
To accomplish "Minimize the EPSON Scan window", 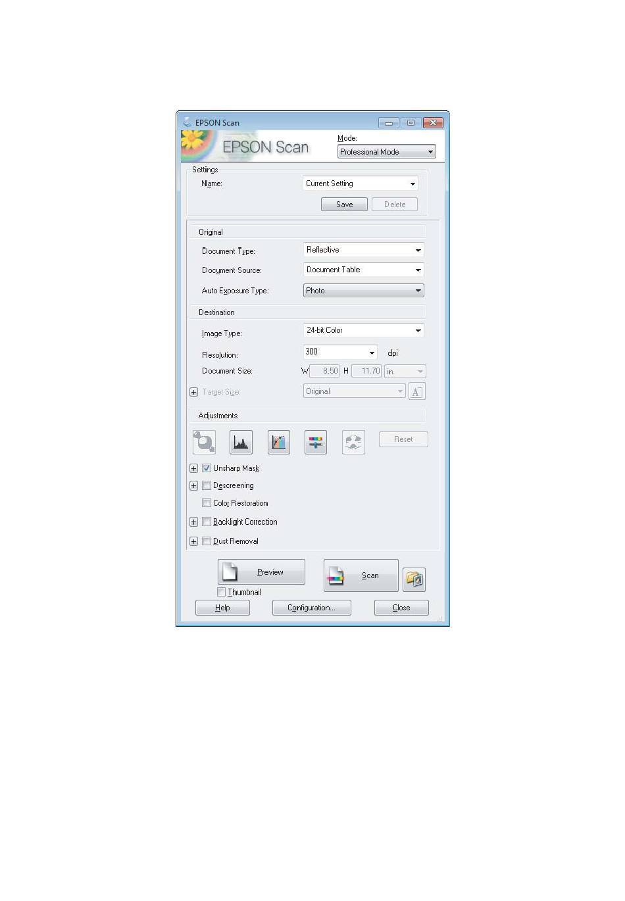I will [388, 123].
